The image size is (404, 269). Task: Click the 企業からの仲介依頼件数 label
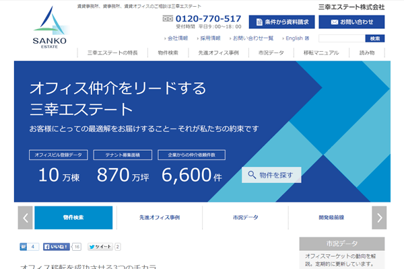point(191,155)
